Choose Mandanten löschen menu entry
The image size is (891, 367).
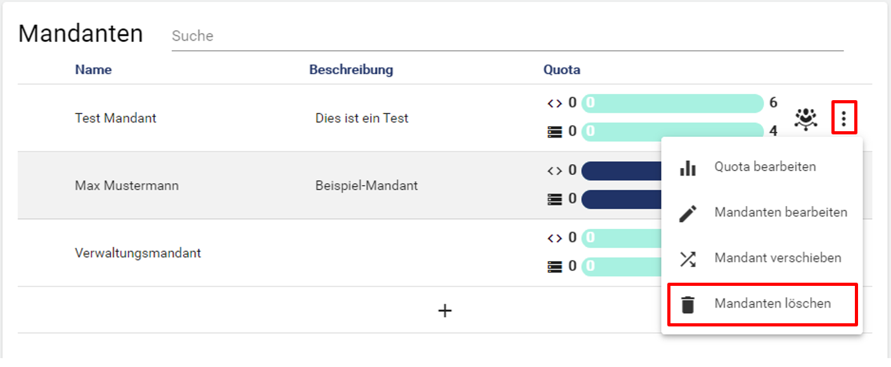pyautogui.click(x=772, y=304)
